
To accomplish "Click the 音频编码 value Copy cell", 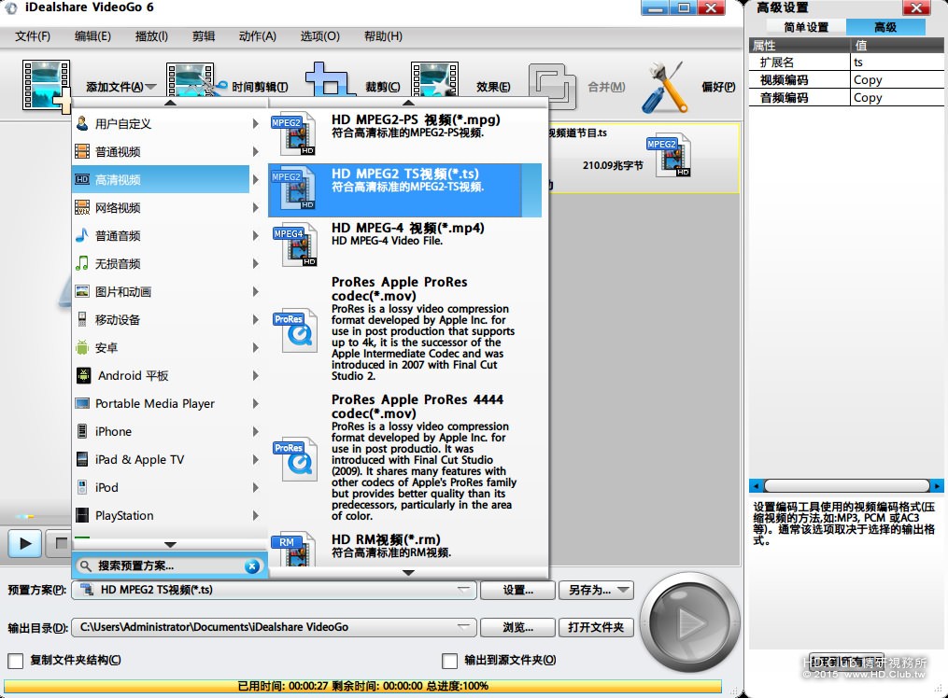I will tap(897, 97).
